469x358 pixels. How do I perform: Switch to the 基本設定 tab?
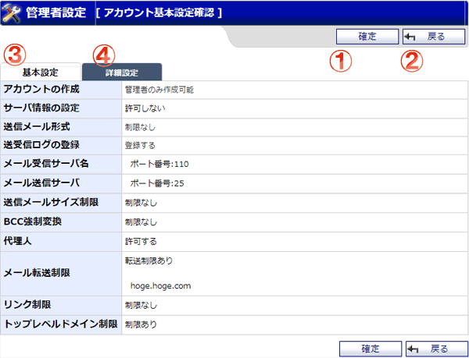(41, 73)
